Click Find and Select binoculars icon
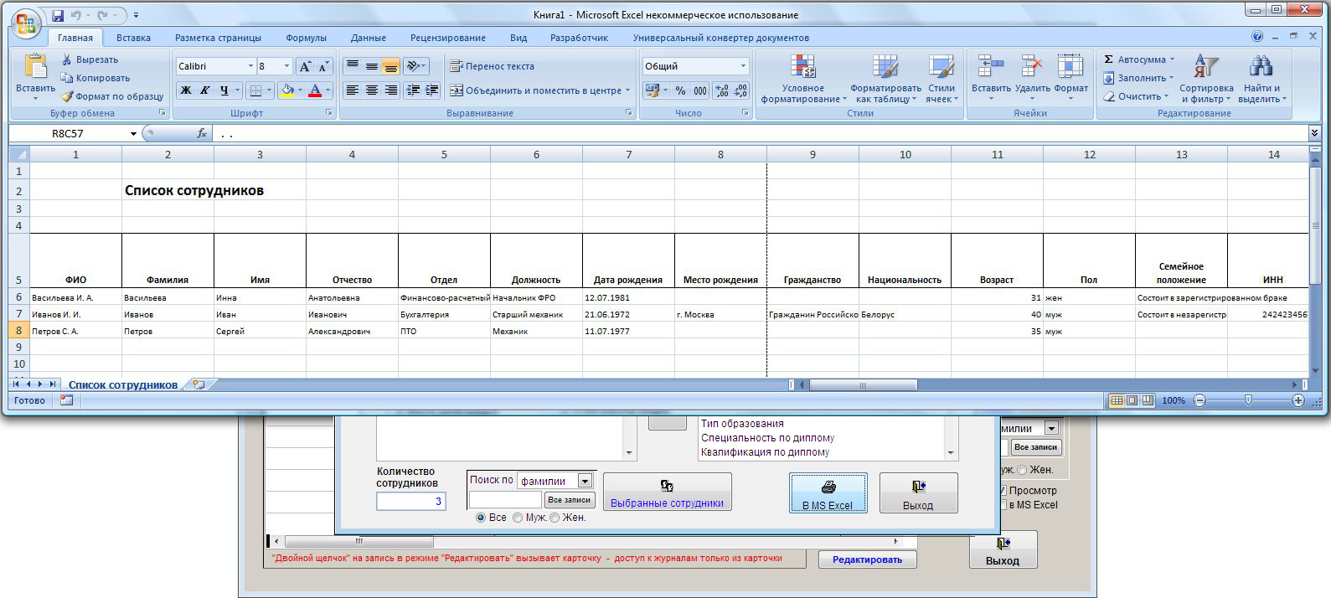 (1260, 67)
